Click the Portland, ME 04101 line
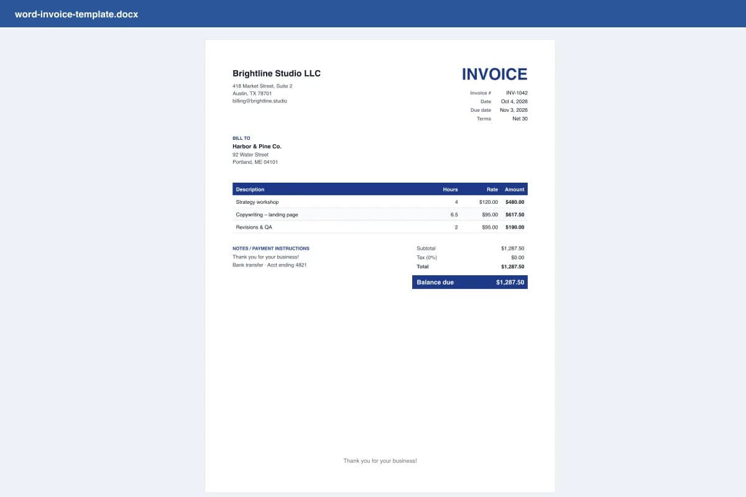The width and height of the screenshot is (746, 497). [255, 162]
